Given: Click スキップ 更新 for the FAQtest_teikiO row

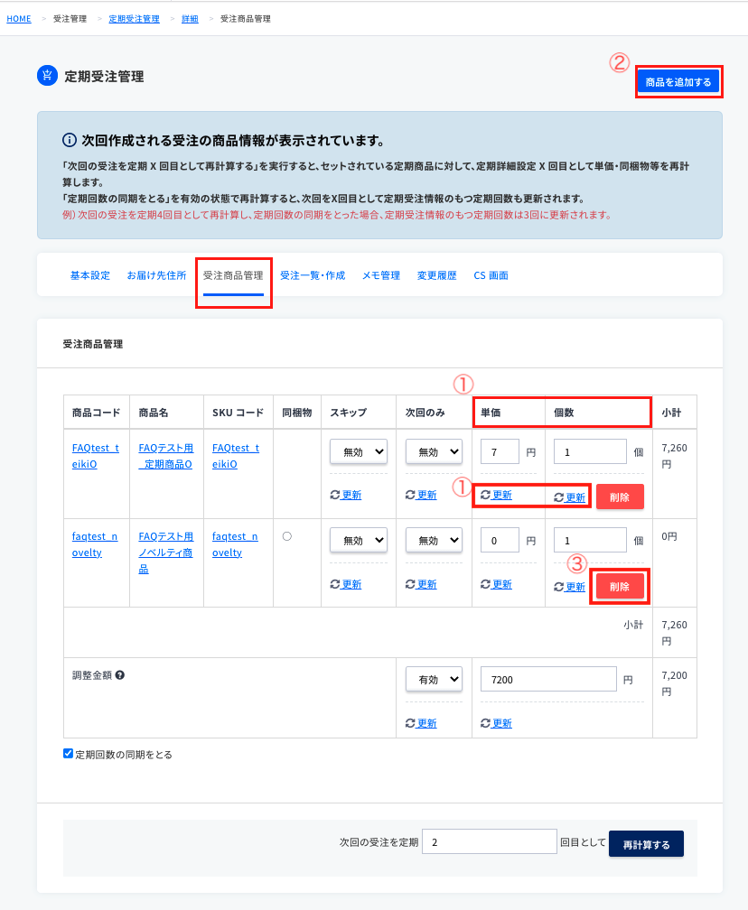Looking at the screenshot, I should 346,495.
